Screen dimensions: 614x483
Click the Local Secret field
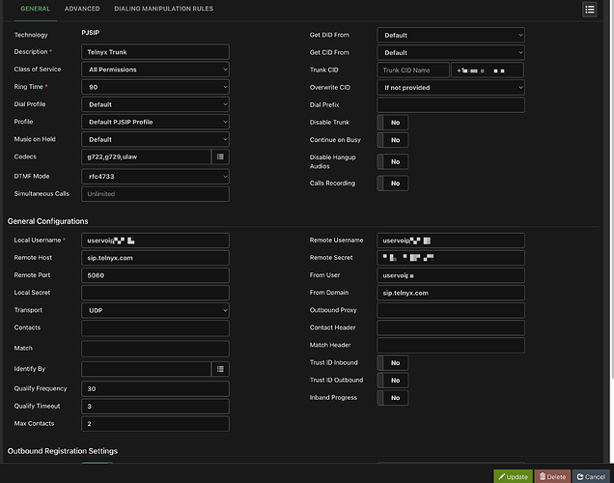(x=155, y=293)
